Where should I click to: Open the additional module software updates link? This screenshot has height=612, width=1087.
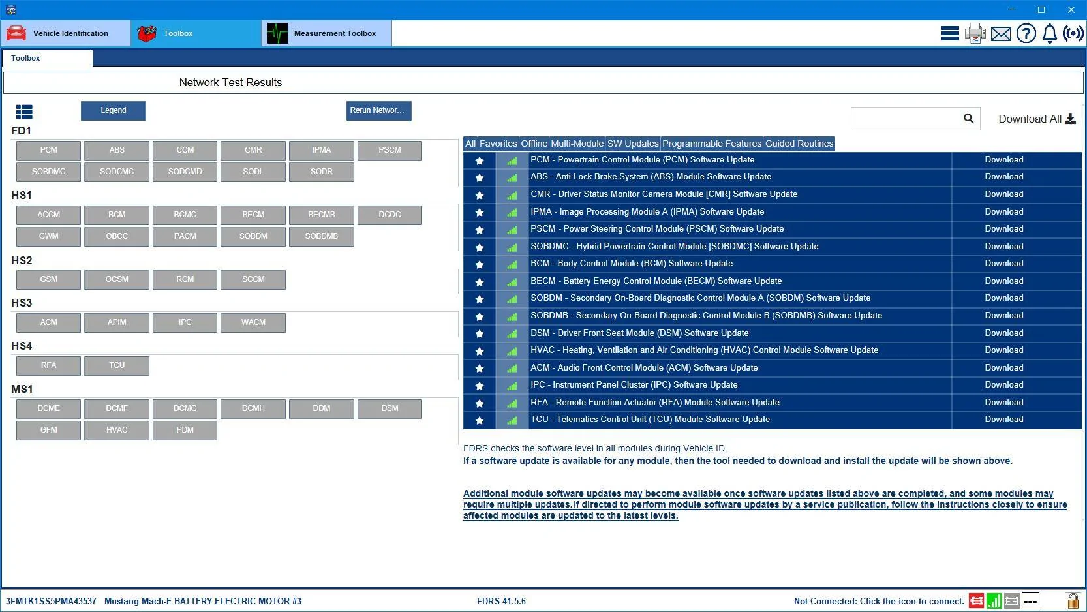(765, 504)
